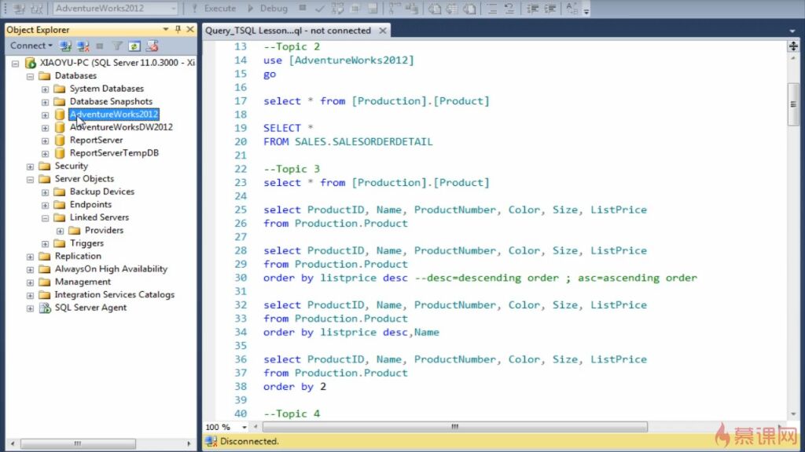Expand the AdventureWorks2012 database node
Viewport: 805px width, 452px height.
pos(45,115)
